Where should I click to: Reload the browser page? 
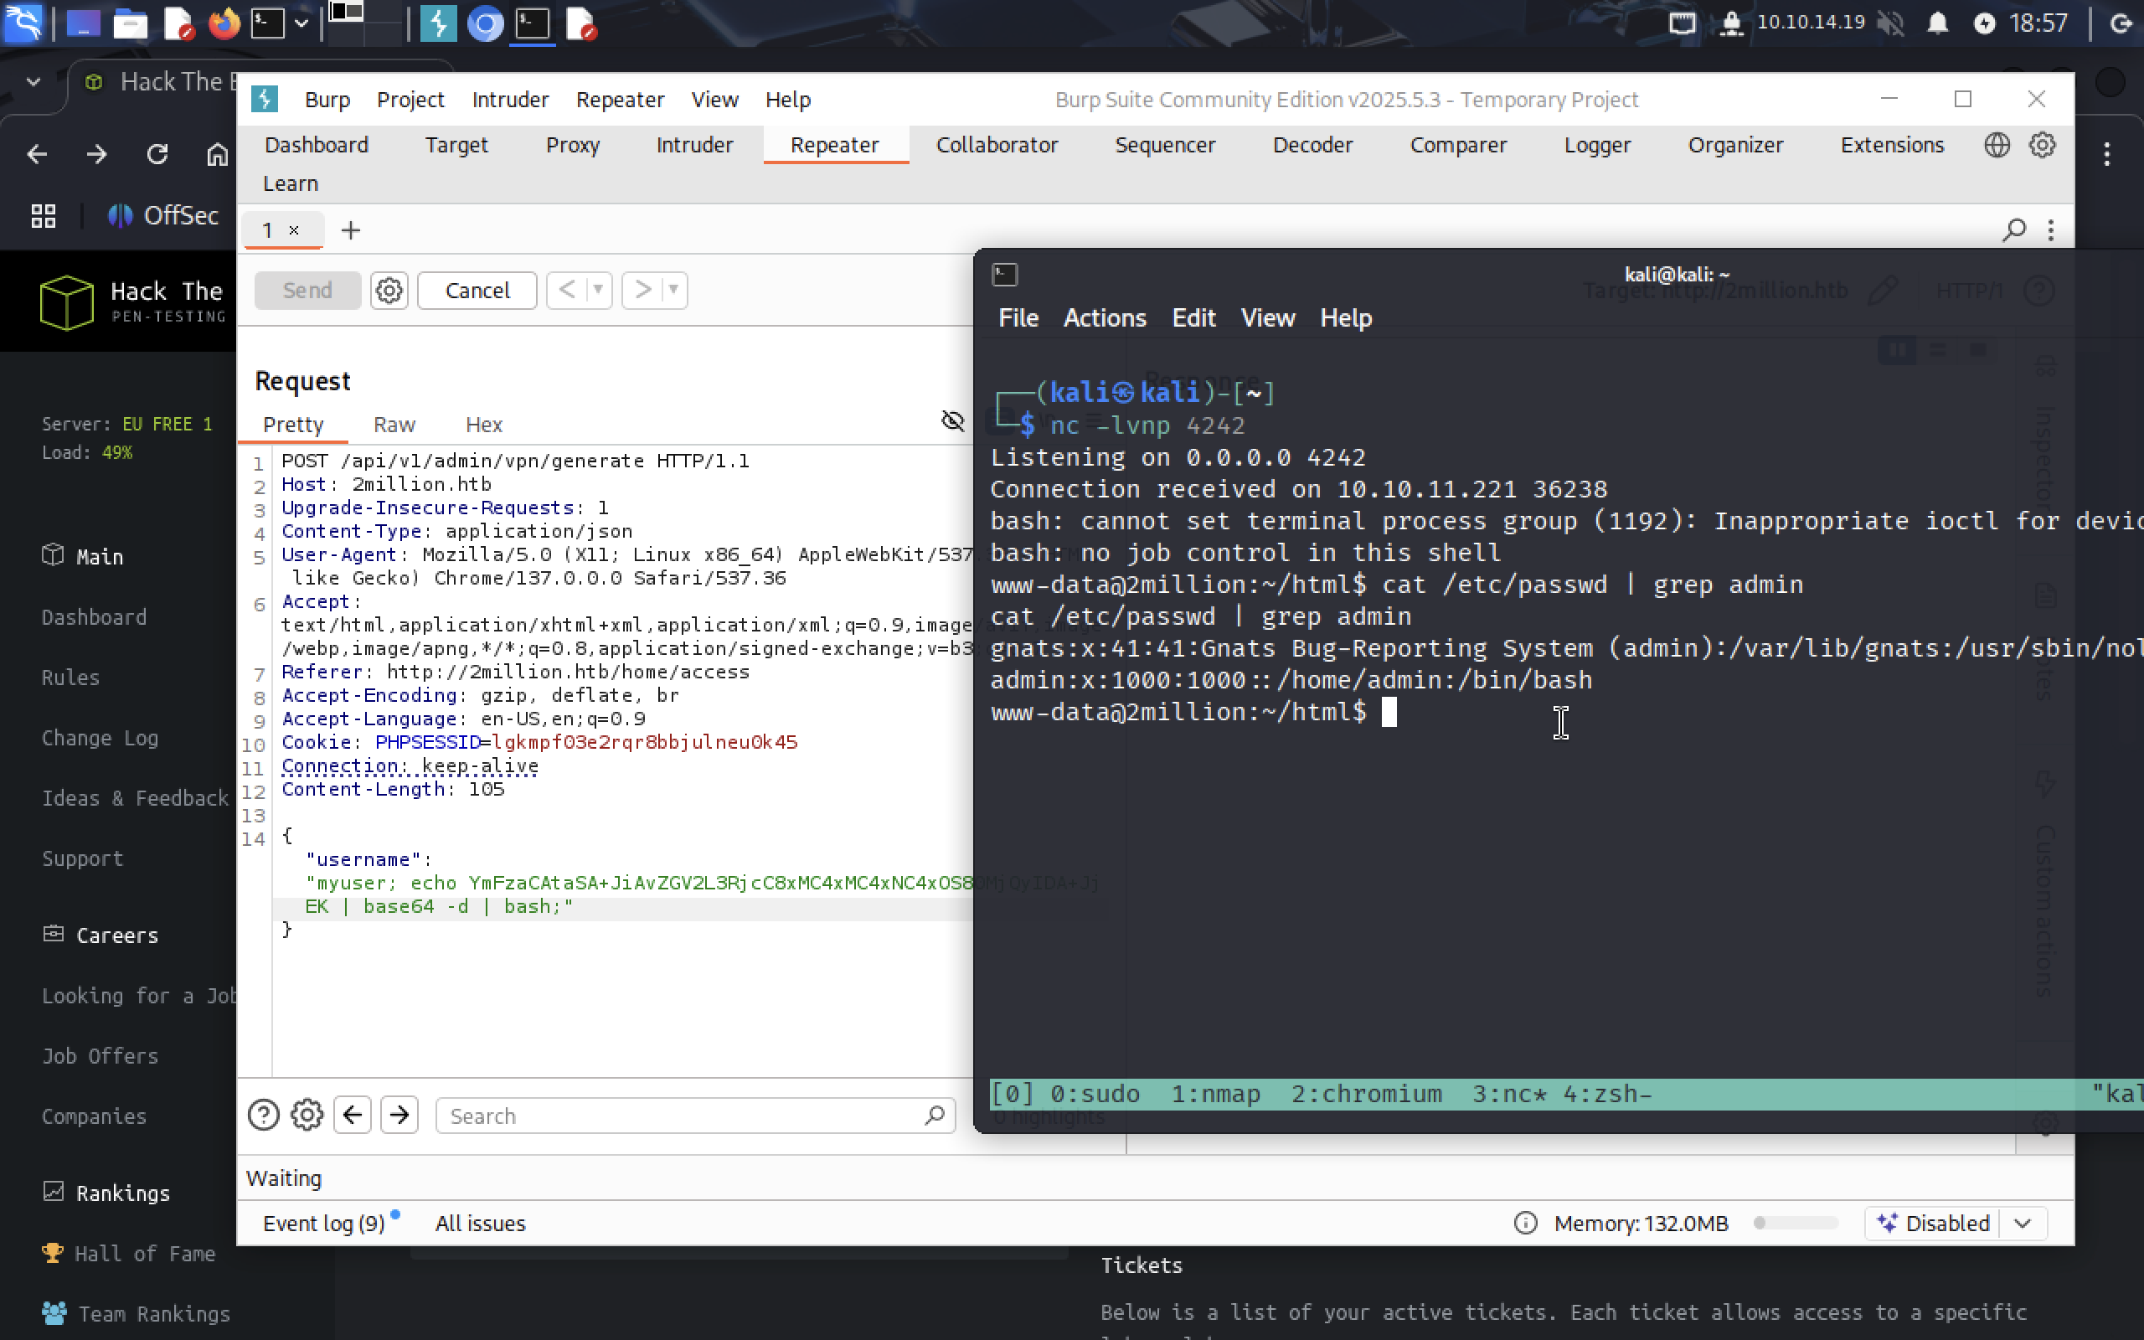[157, 154]
